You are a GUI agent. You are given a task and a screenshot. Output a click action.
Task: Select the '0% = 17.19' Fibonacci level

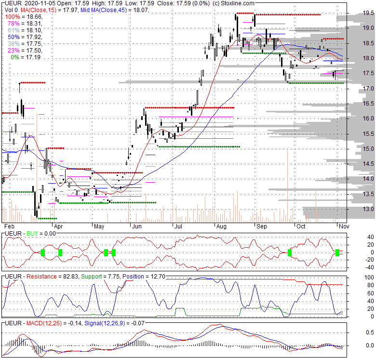pyautogui.click(x=26, y=57)
